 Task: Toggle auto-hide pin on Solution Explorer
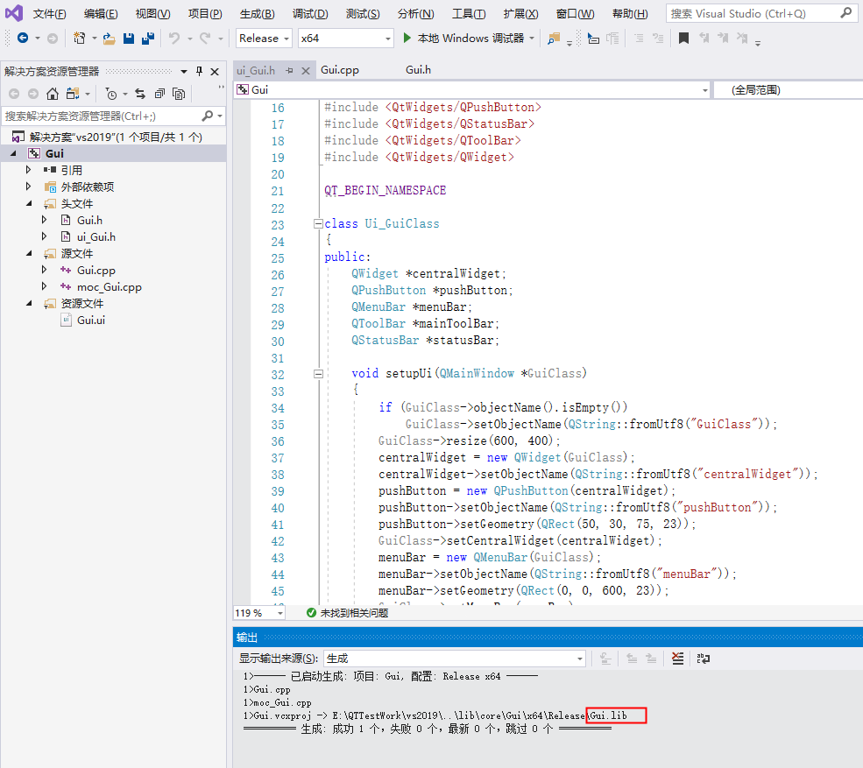(x=199, y=71)
